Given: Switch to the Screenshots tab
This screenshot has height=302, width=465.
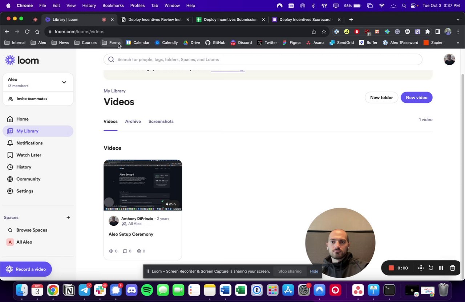Looking at the screenshot, I should 161,121.
